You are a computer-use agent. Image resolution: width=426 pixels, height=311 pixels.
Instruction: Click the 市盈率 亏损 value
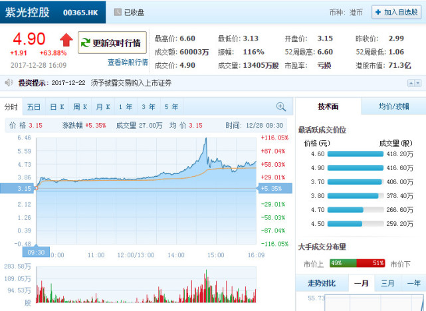324,66
